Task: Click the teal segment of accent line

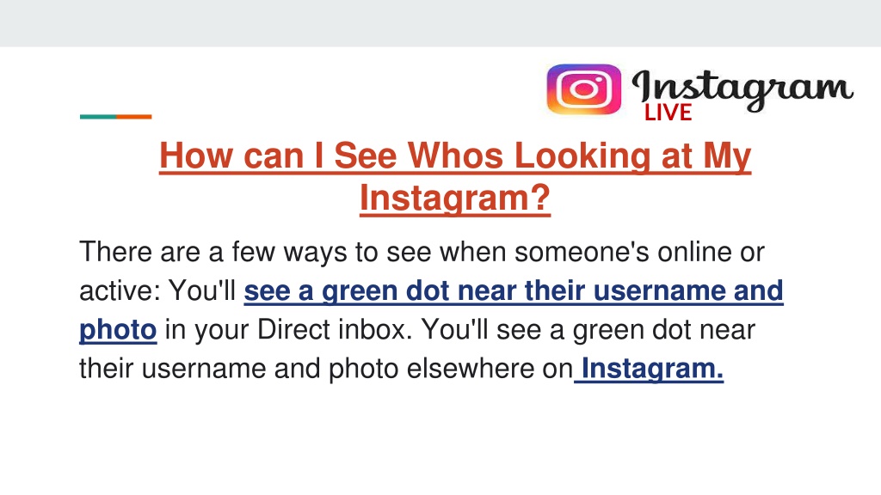Action: pyautogui.click(x=98, y=117)
